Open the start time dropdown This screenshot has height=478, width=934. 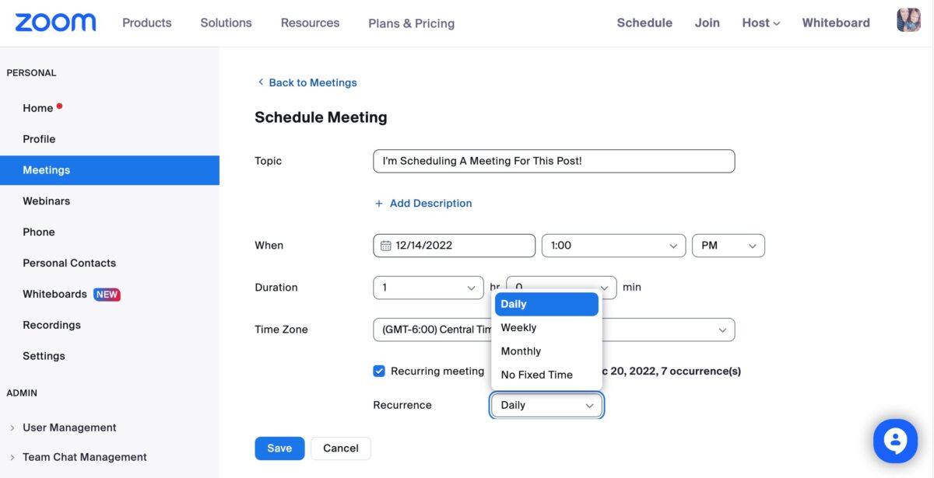(x=613, y=246)
